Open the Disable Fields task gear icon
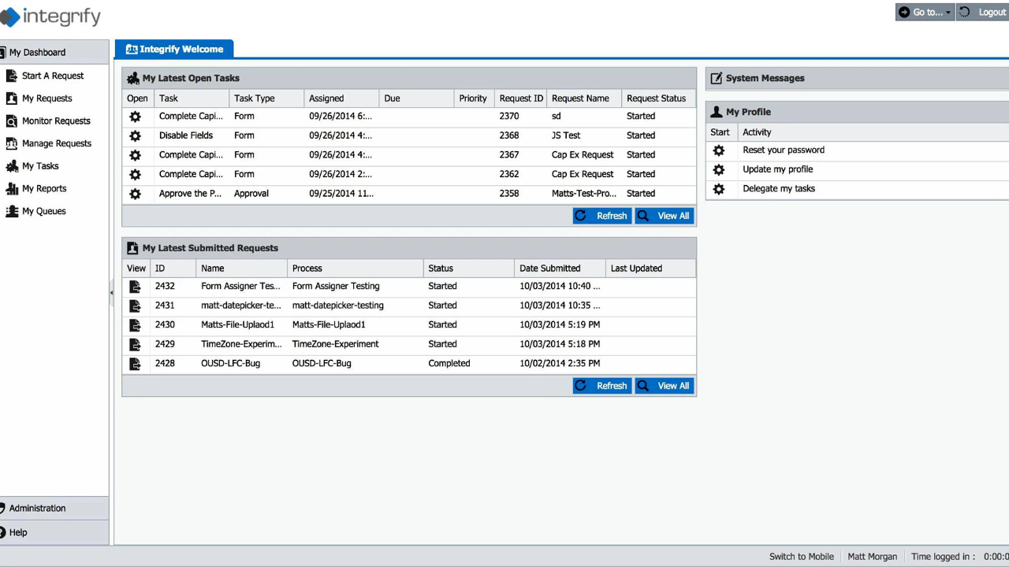Screen dimensions: 1009x567 coord(136,135)
